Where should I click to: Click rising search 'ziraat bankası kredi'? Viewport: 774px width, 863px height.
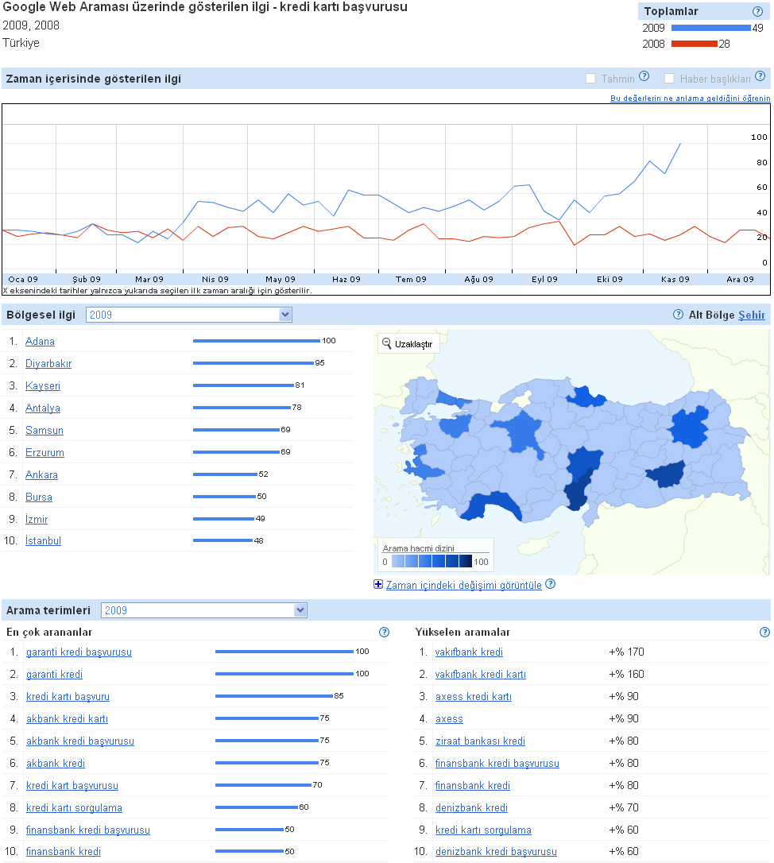coord(480,741)
